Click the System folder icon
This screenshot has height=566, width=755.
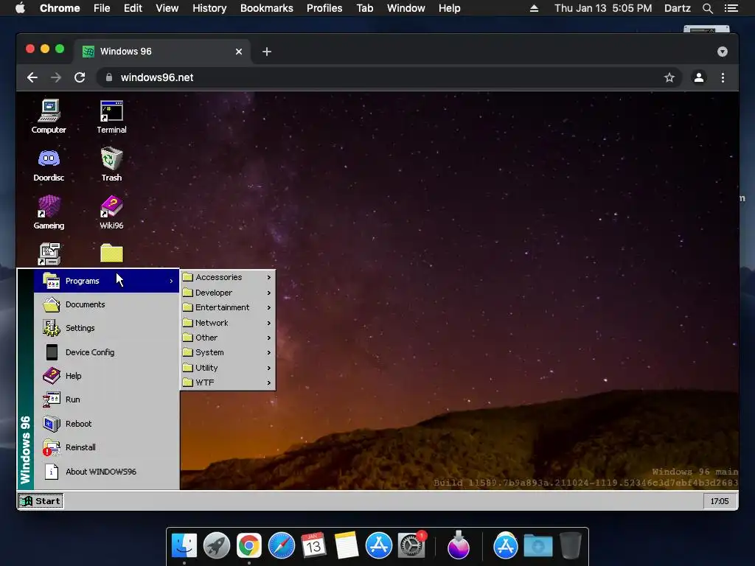point(188,353)
